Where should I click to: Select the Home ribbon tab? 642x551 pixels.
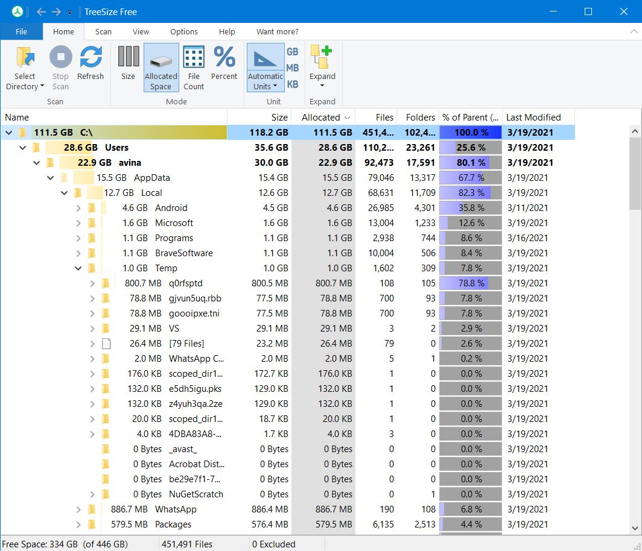[x=63, y=31]
